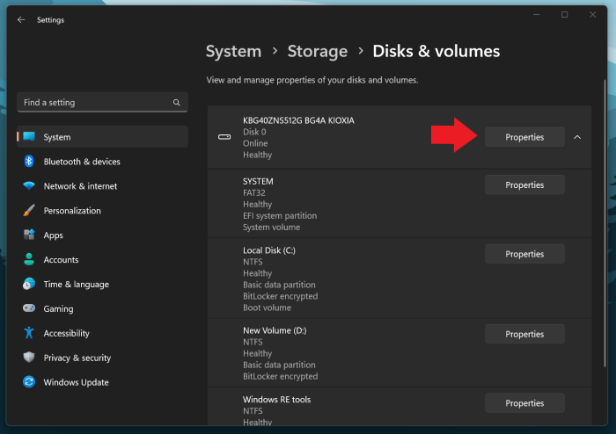Viewport: 616px width, 434px height.
Task: Click the Windows RE tools volume name
Action: click(x=276, y=399)
